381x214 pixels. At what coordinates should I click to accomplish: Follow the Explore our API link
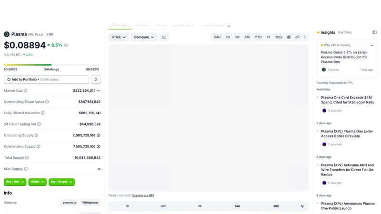click(143, 195)
